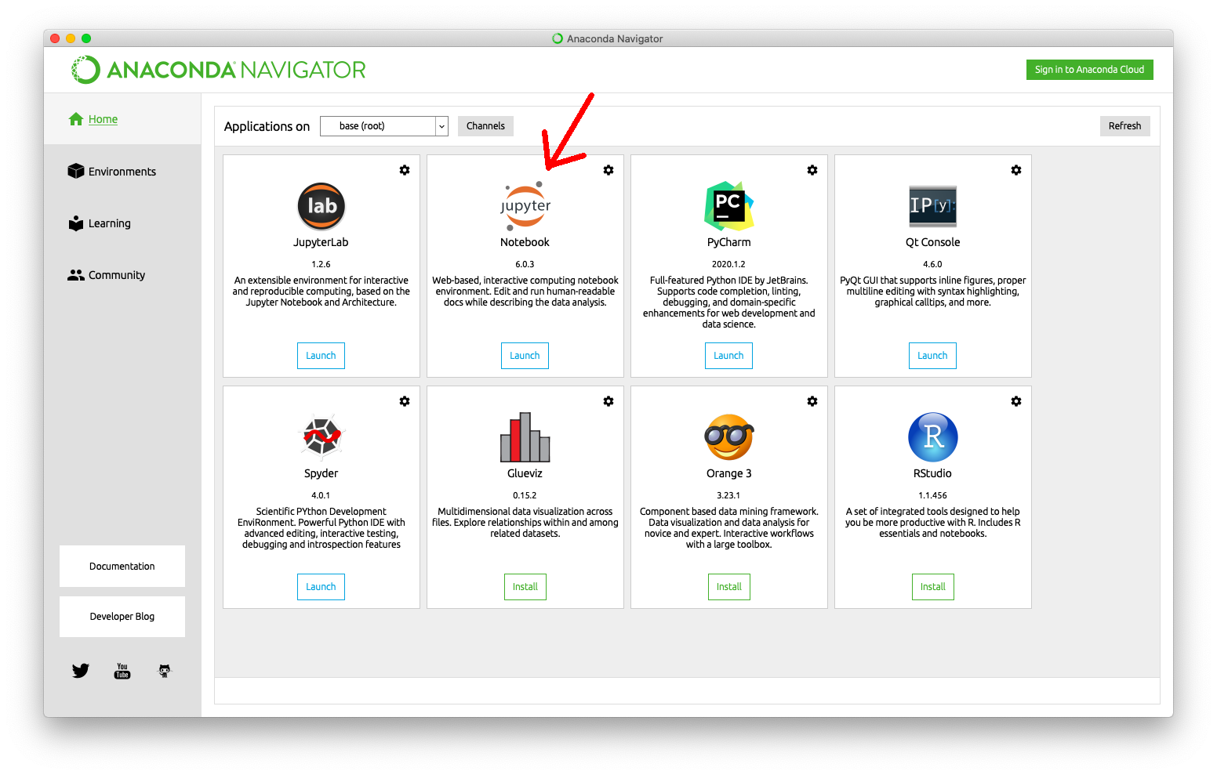The image size is (1217, 775).
Task: Click the Jupyter Notebook logo
Action: tap(525, 206)
